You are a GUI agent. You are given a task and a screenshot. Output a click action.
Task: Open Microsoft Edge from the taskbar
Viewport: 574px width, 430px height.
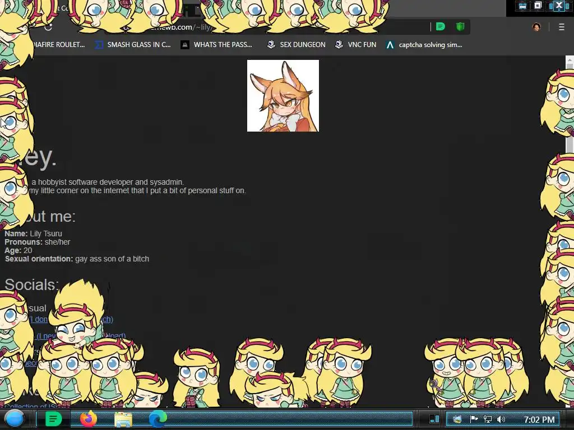pyautogui.click(x=158, y=419)
